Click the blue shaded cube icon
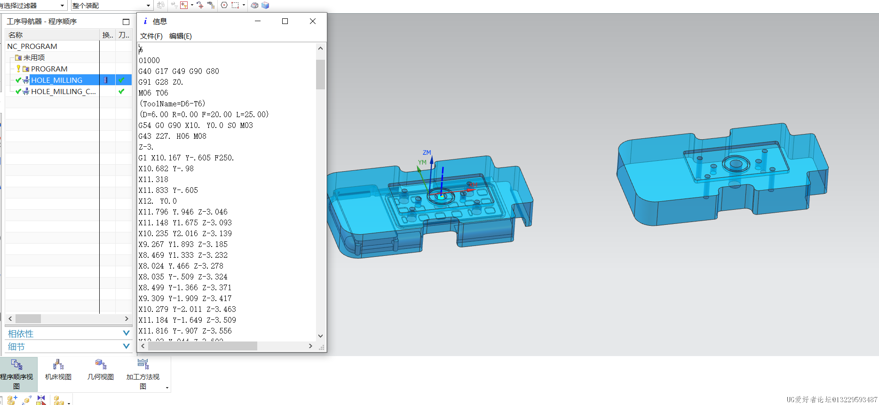 coord(265,5)
